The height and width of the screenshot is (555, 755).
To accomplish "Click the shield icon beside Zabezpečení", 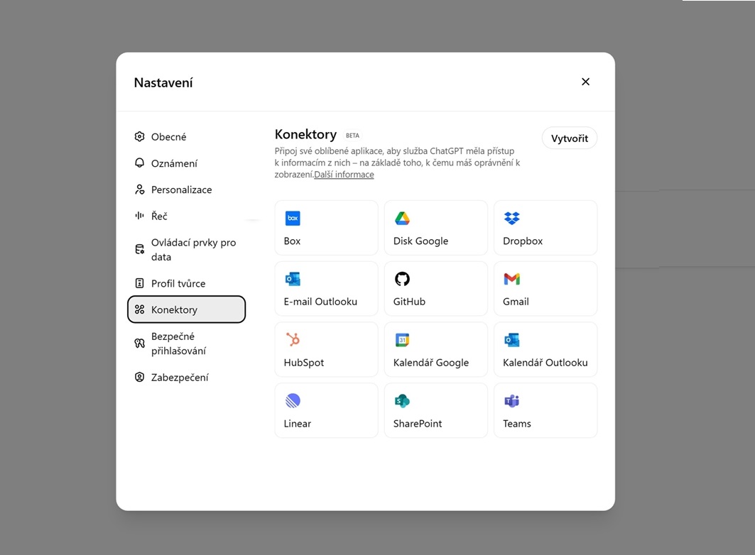I will pyautogui.click(x=140, y=377).
